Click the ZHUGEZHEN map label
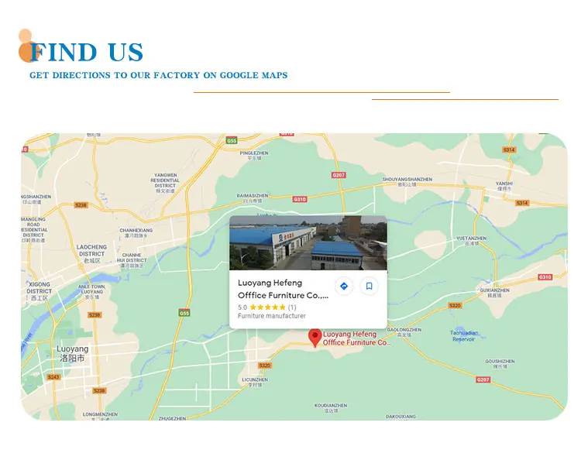This screenshot has width=581, height=467. pos(172,418)
